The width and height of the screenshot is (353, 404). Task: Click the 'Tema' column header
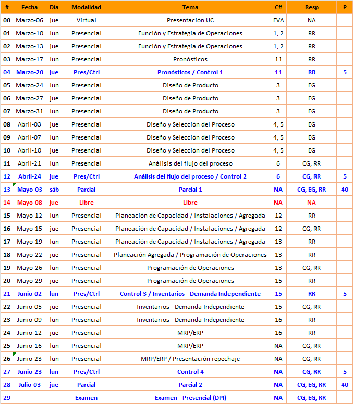point(190,7)
